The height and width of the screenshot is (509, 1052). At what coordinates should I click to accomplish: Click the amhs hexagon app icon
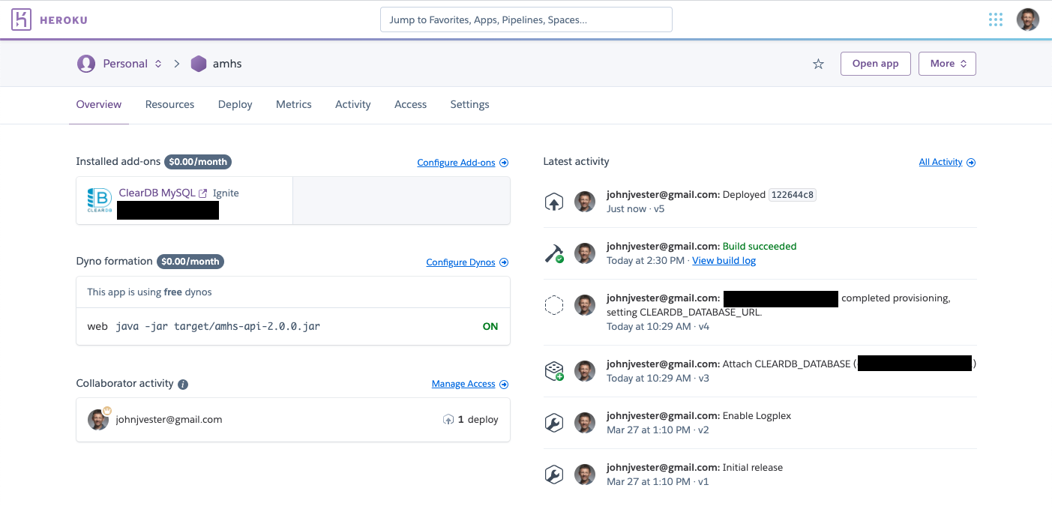coord(198,64)
